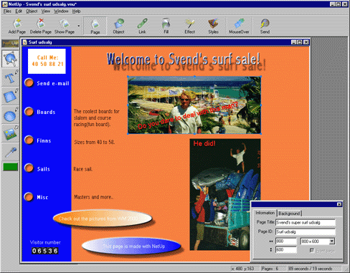Close the page properties panel

point(339,204)
